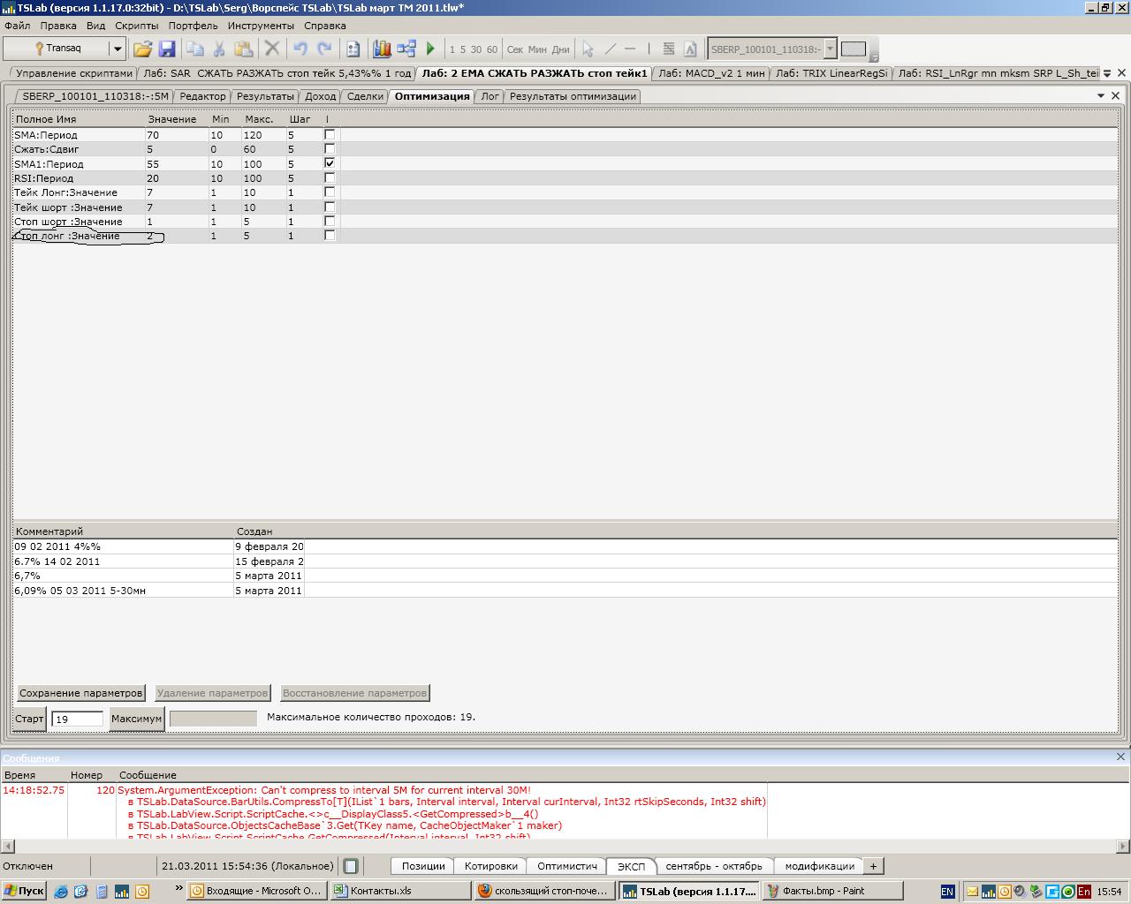Click the open folder icon in toolbar
The image size is (1131, 904).
(x=142, y=49)
